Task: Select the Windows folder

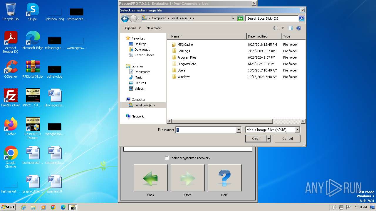Action: click(x=184, y=77)
